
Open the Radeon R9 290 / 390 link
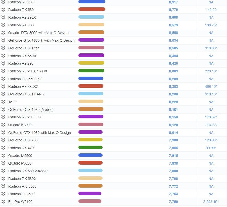pyautogui.click(x=25, y=117)
